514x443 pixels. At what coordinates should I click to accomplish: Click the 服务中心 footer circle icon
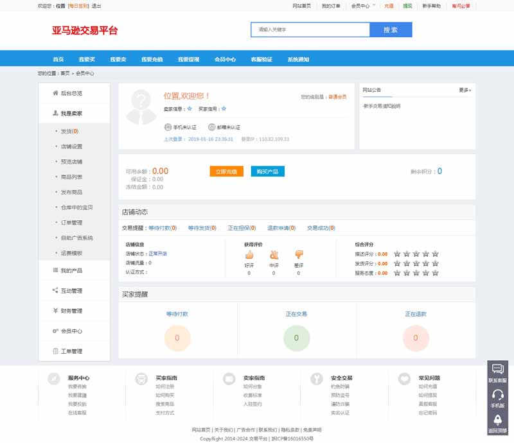click(x=54, y=379)
